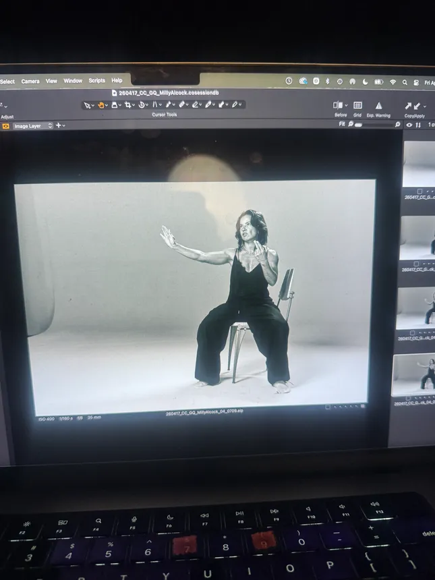Click the Before comparison icon
The image size is (435, 580).
[x=338, y=105]
